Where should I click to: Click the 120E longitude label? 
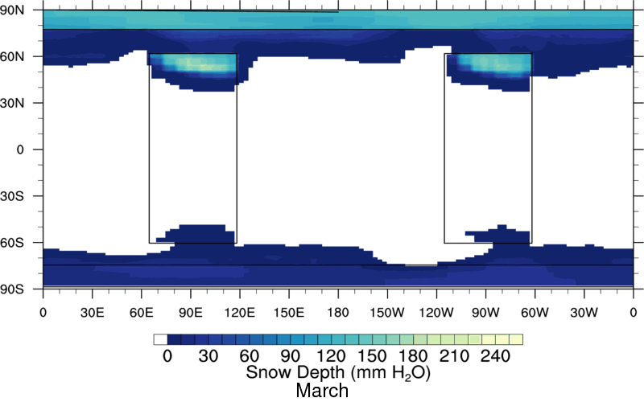click(240, 313)
